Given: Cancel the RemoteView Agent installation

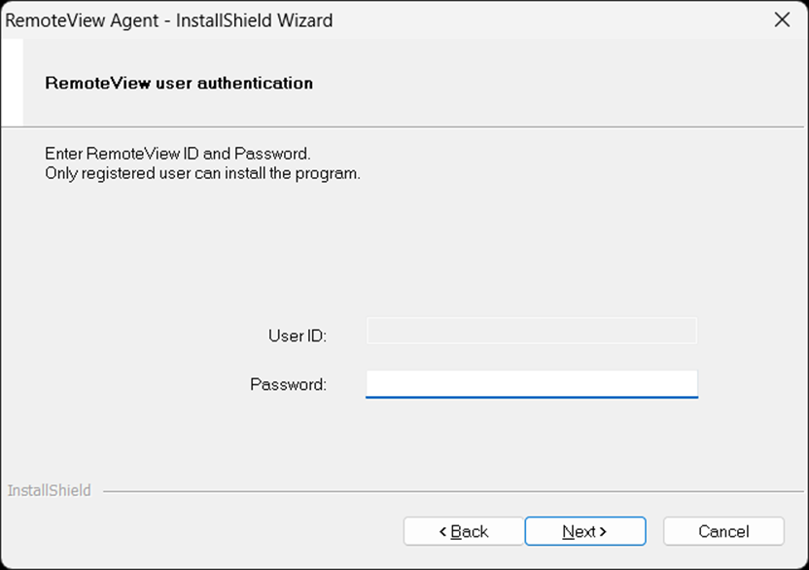Looking at the screenshot, I should (723, 531).
